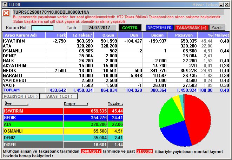
Task: Click the red 21:00:00 time label
Action: click(x=145, y=151)
